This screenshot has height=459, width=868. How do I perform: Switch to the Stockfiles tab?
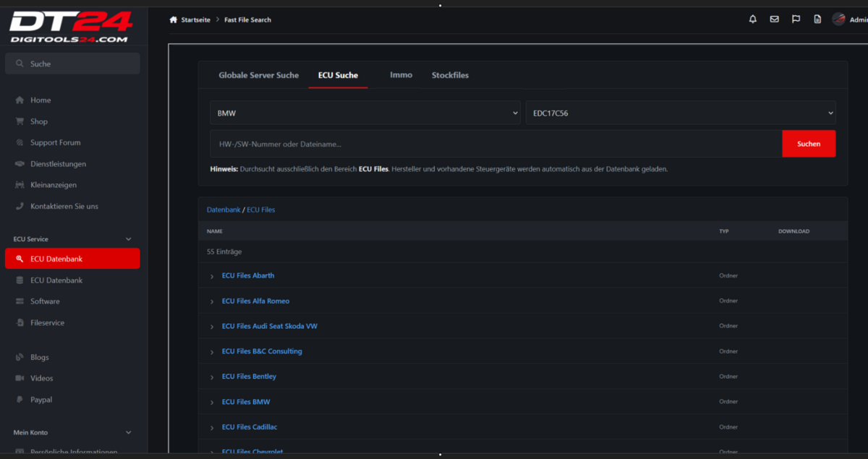coord(450,75)
